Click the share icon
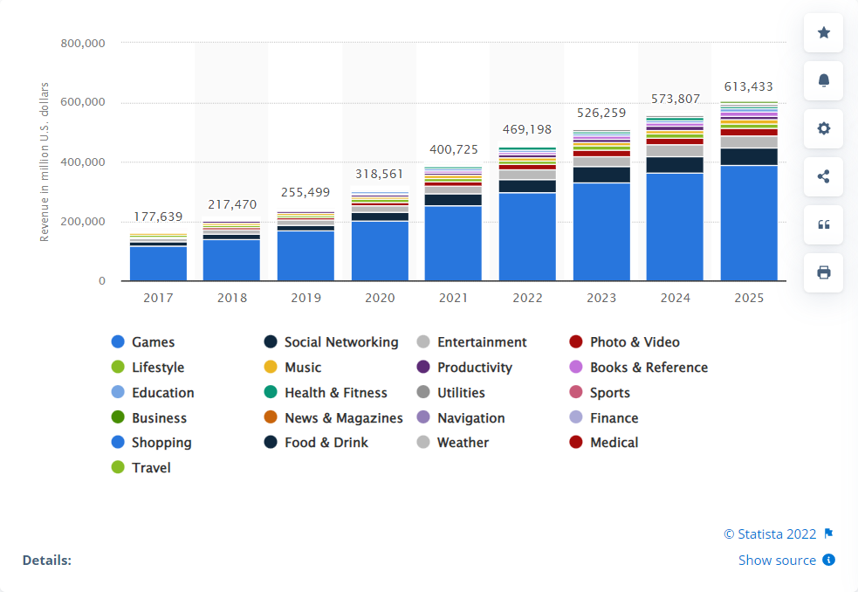This screenshot has width=858, height=592. pyautogui.click(x=823, y=176)
